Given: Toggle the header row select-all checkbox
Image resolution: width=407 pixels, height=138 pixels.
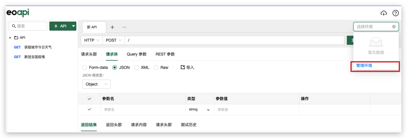Looking at the screenshot, I should [x=90, y=99].
